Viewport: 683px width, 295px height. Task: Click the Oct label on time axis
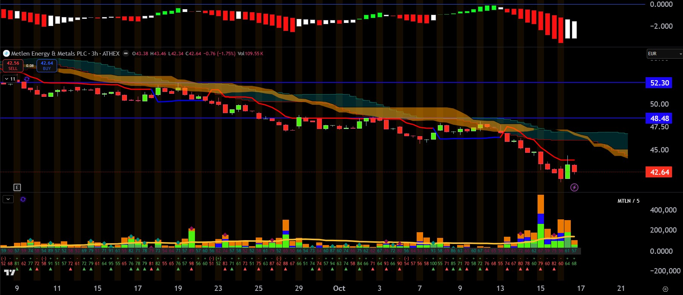[339, 288]
